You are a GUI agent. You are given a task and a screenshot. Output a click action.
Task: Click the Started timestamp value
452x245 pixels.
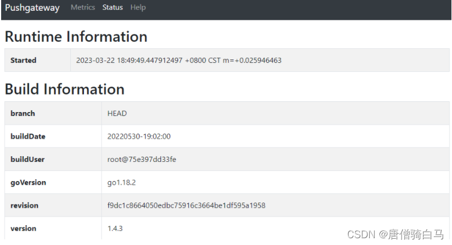coord(179,61)
